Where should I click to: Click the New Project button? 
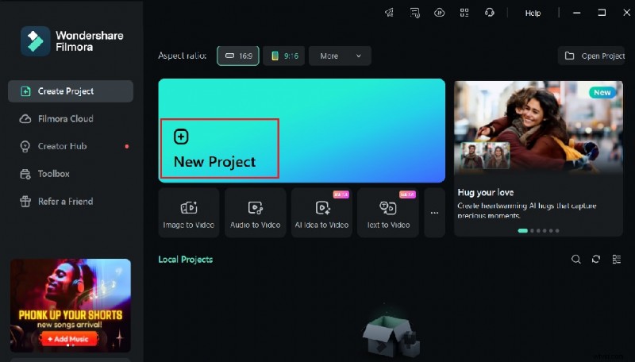[x=220, y=149]
